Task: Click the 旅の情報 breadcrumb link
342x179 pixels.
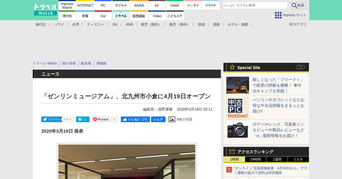Action: [69, 63]
